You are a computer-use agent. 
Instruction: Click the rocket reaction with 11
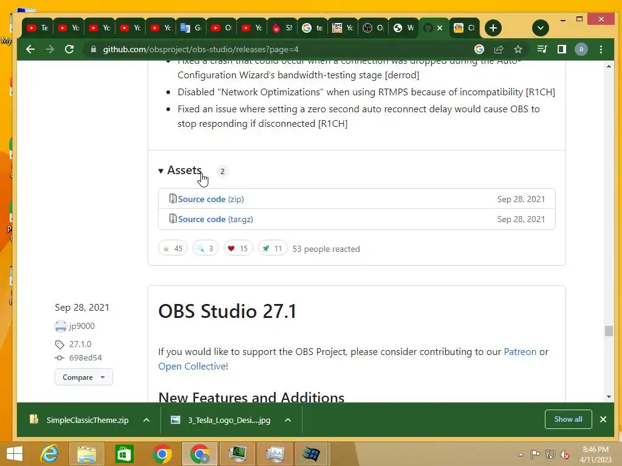[x=273, y=248]
